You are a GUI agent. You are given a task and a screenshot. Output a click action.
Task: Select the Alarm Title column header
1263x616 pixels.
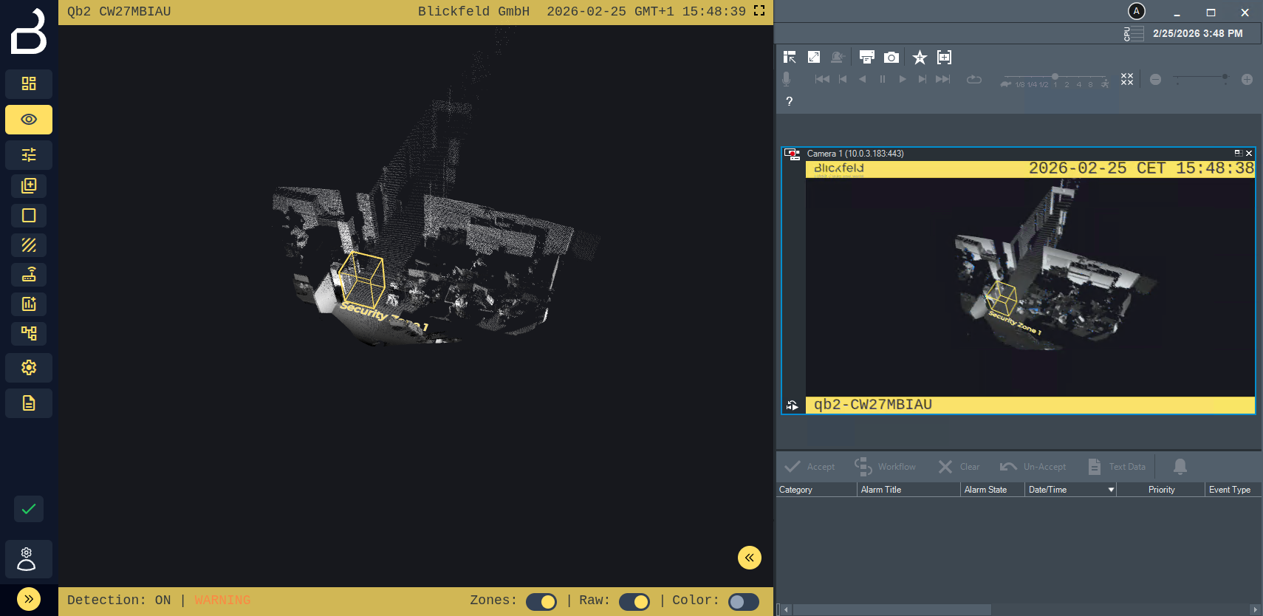pos(881,490)
